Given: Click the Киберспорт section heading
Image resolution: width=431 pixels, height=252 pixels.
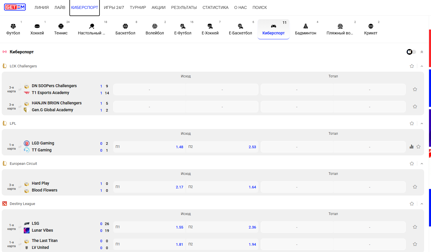Looking at the screenshot, I should (x=22, y=52).
